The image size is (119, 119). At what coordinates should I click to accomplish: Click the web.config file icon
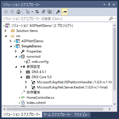coord(28,62)
